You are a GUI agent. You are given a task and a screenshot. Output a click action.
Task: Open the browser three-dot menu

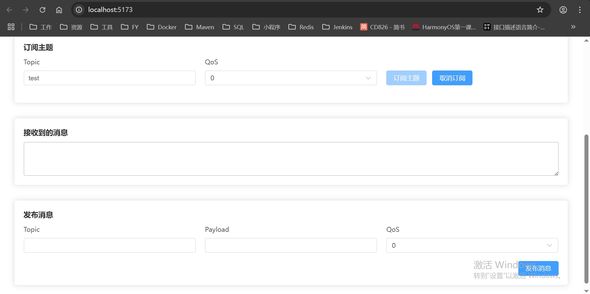coord(580,10)
